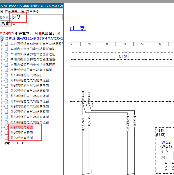The image size is (174, 175).
Task: Click document icon for 车内照明灯自动控制的电气功能原理图
Action: pyautogui.click(x=6, y=44)
